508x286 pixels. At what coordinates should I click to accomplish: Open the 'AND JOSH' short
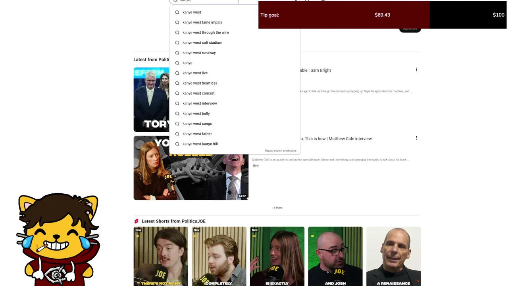click(x=335, y=256)
